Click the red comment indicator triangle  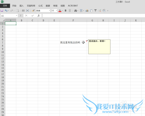86,41
